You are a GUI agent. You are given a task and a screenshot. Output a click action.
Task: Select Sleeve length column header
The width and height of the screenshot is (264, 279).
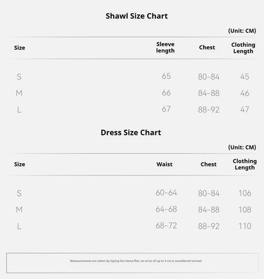[166, 47]
